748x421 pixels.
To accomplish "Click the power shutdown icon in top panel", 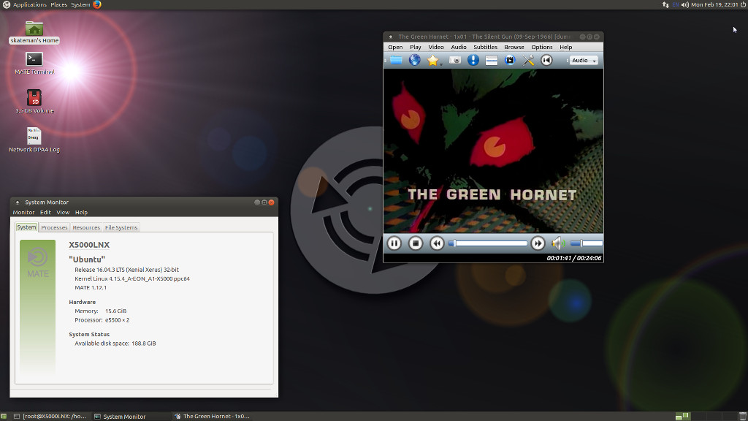I will [x=743, y=5].
